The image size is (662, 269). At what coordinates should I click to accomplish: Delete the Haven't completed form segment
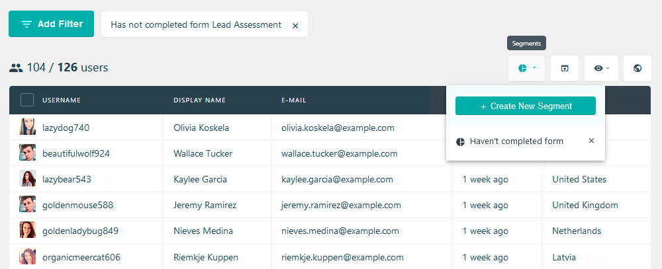tap(591, 141)
